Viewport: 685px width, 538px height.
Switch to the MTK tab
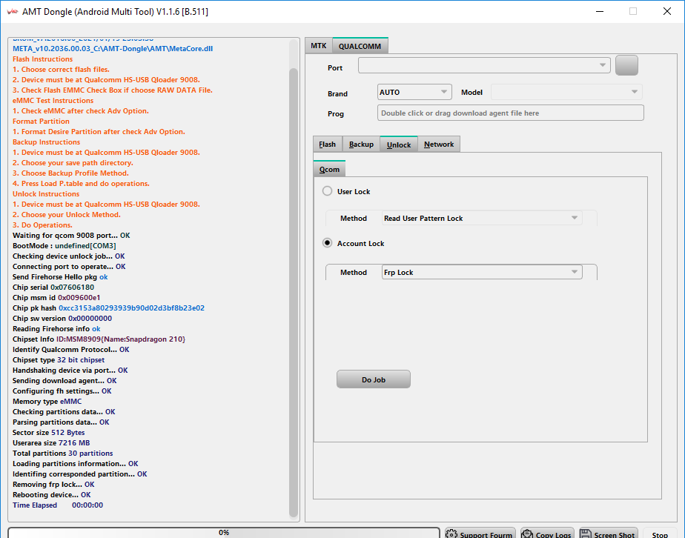318,46
